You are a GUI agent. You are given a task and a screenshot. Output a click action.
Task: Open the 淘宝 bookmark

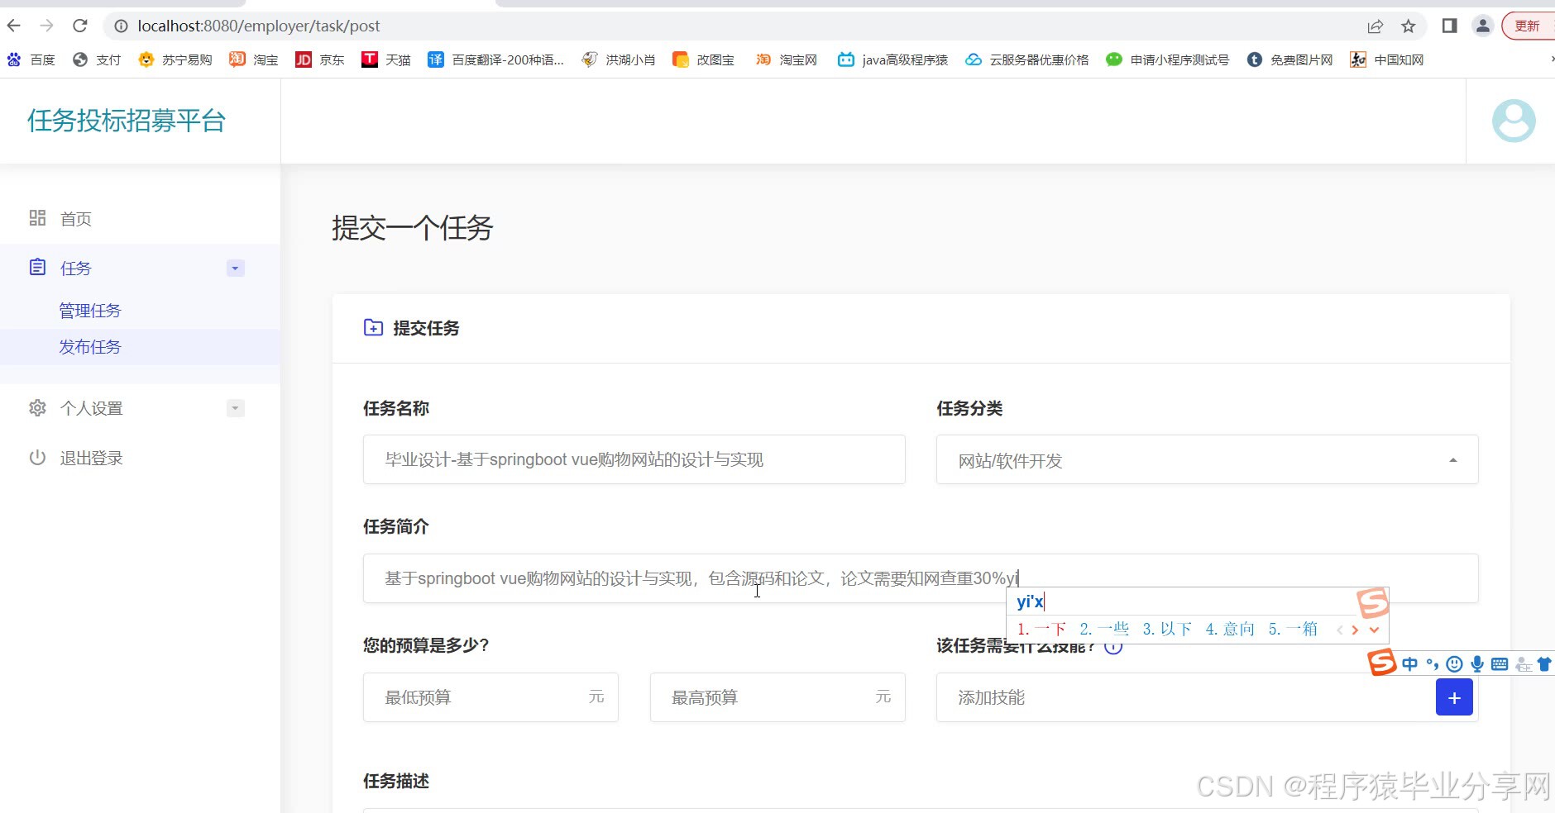[254, 59]
